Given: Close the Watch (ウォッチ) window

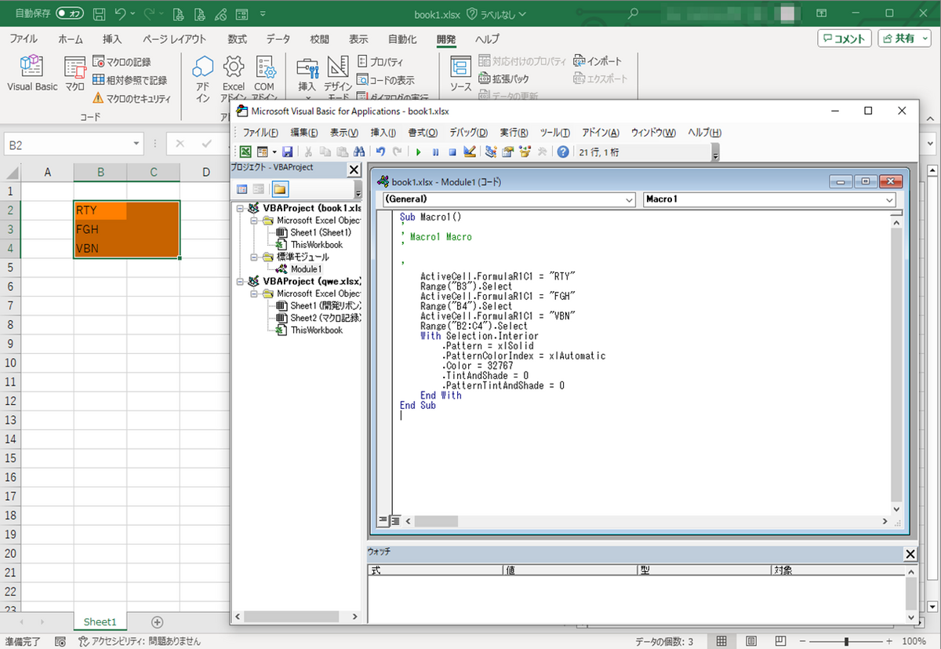Looking at the screenshot, I should pos(910,554).
